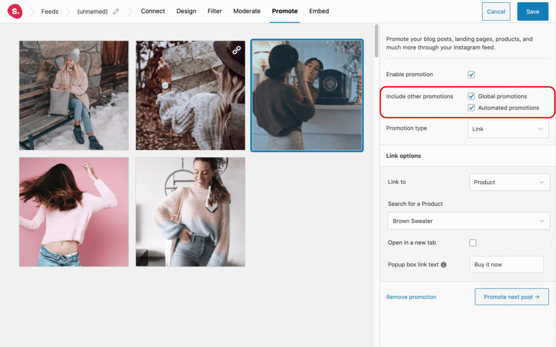Toggle Automated promotions checkbox
This screenshot has width=556, height=347.
(x=471, y=108)
